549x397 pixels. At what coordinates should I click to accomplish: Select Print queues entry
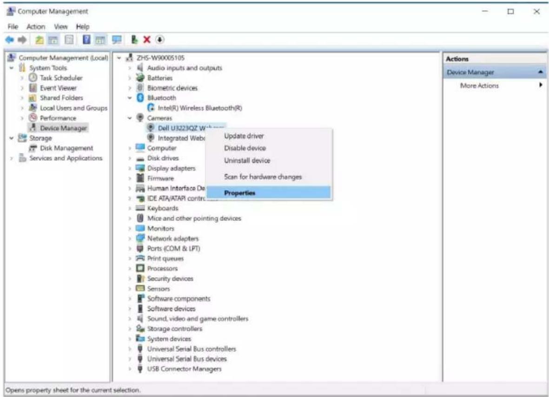pos(165,258)
